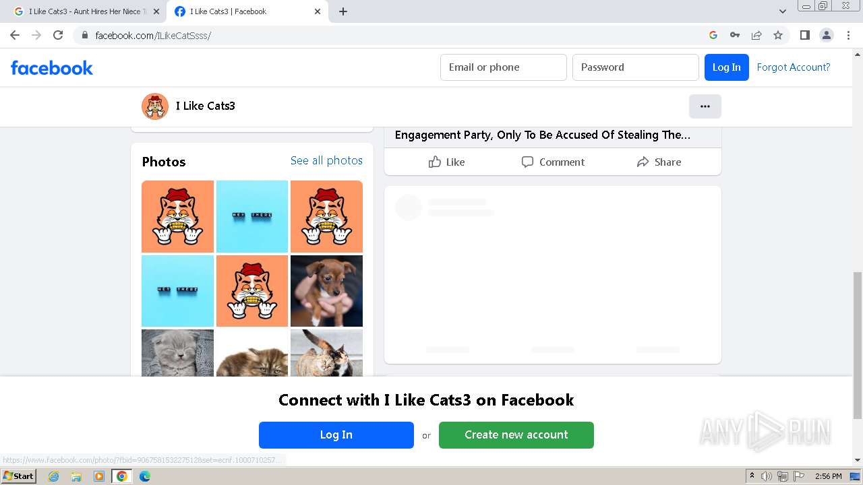Open the three-dots page options menu
863x485 pixels.
(705, 106)
